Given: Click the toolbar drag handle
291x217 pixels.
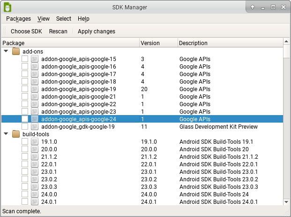Looking at the screenshot, I should pyautogui.click(x=5, y=31).
